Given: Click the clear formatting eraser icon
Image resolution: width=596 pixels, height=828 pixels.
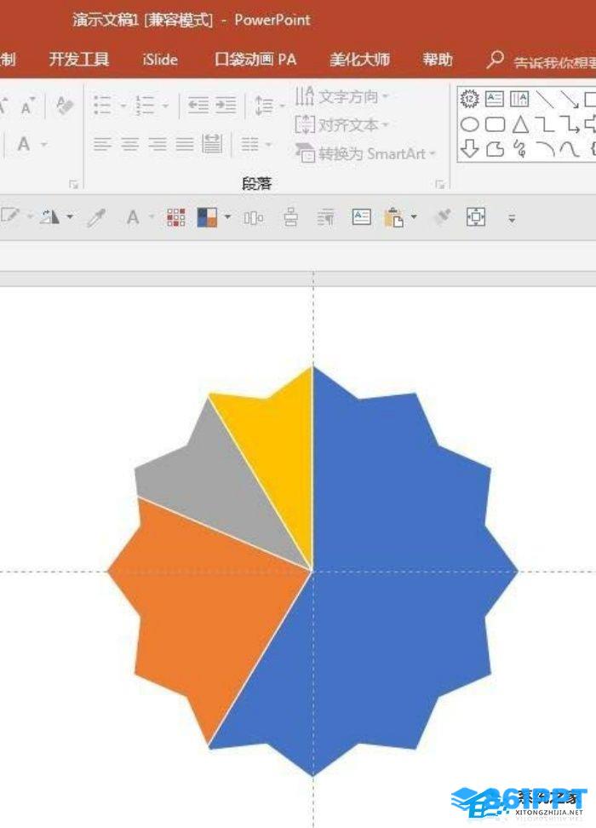Looking at the screenshot, I should click(66, 106).
